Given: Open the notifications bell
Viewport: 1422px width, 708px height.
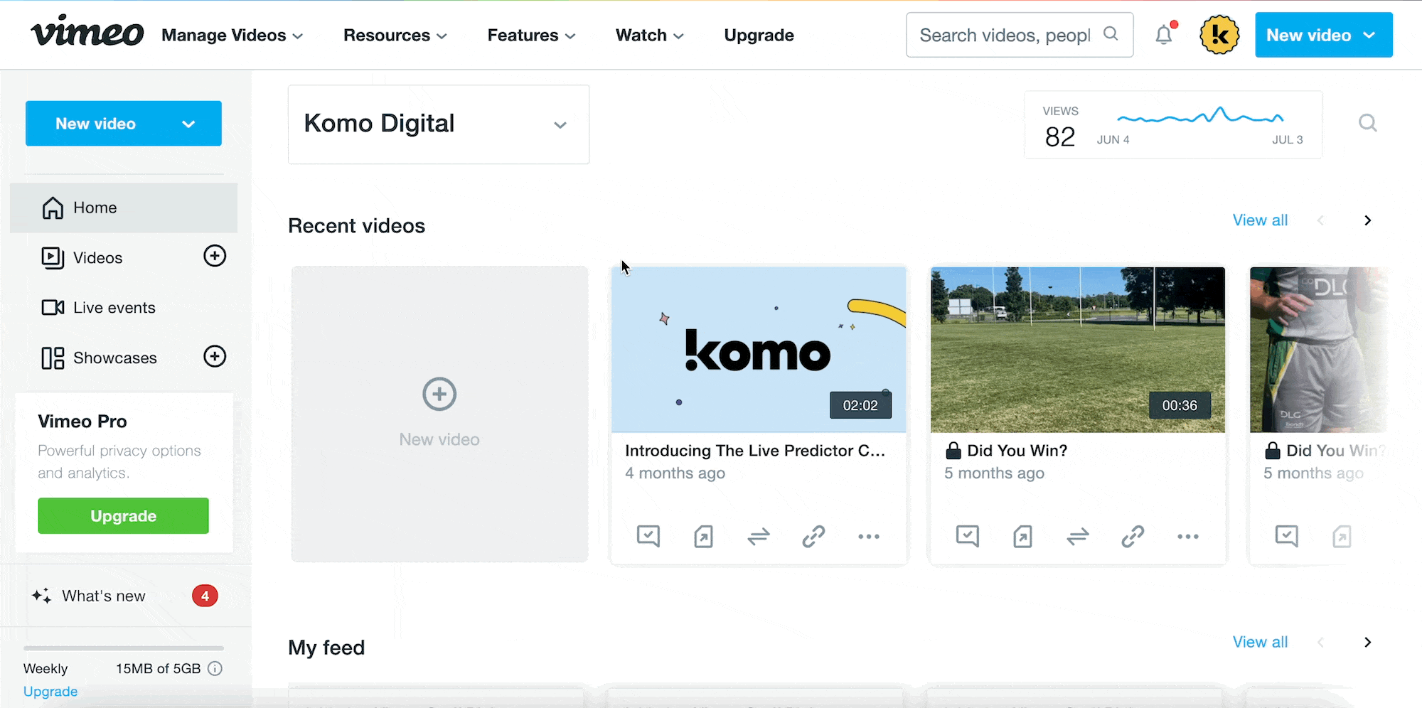Looking at the screenshot, I should click(x=1163, y=35).
